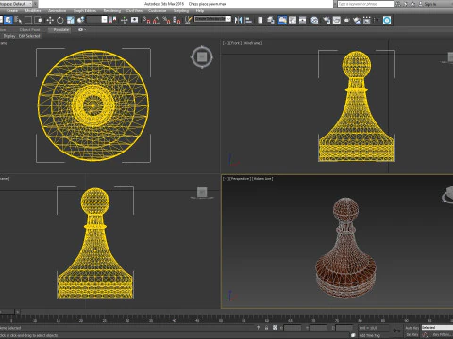Click Render in the Cloud icon
The image size is (453, 339).
click(x=357, y=20)
